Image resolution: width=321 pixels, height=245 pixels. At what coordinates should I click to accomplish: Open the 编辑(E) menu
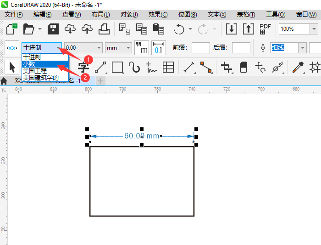pyautogui.click(x=43, y=15)
